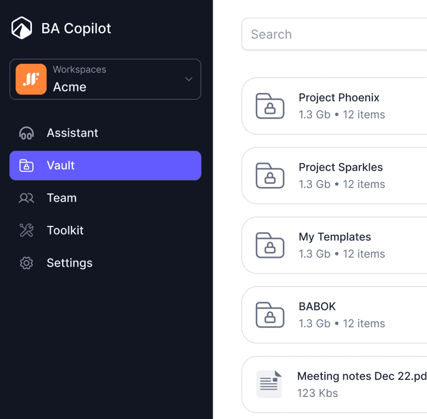Open the Meeting notes Dec 22 file
The width and height of the screenshot is (427, 419).
coord(362,377)
